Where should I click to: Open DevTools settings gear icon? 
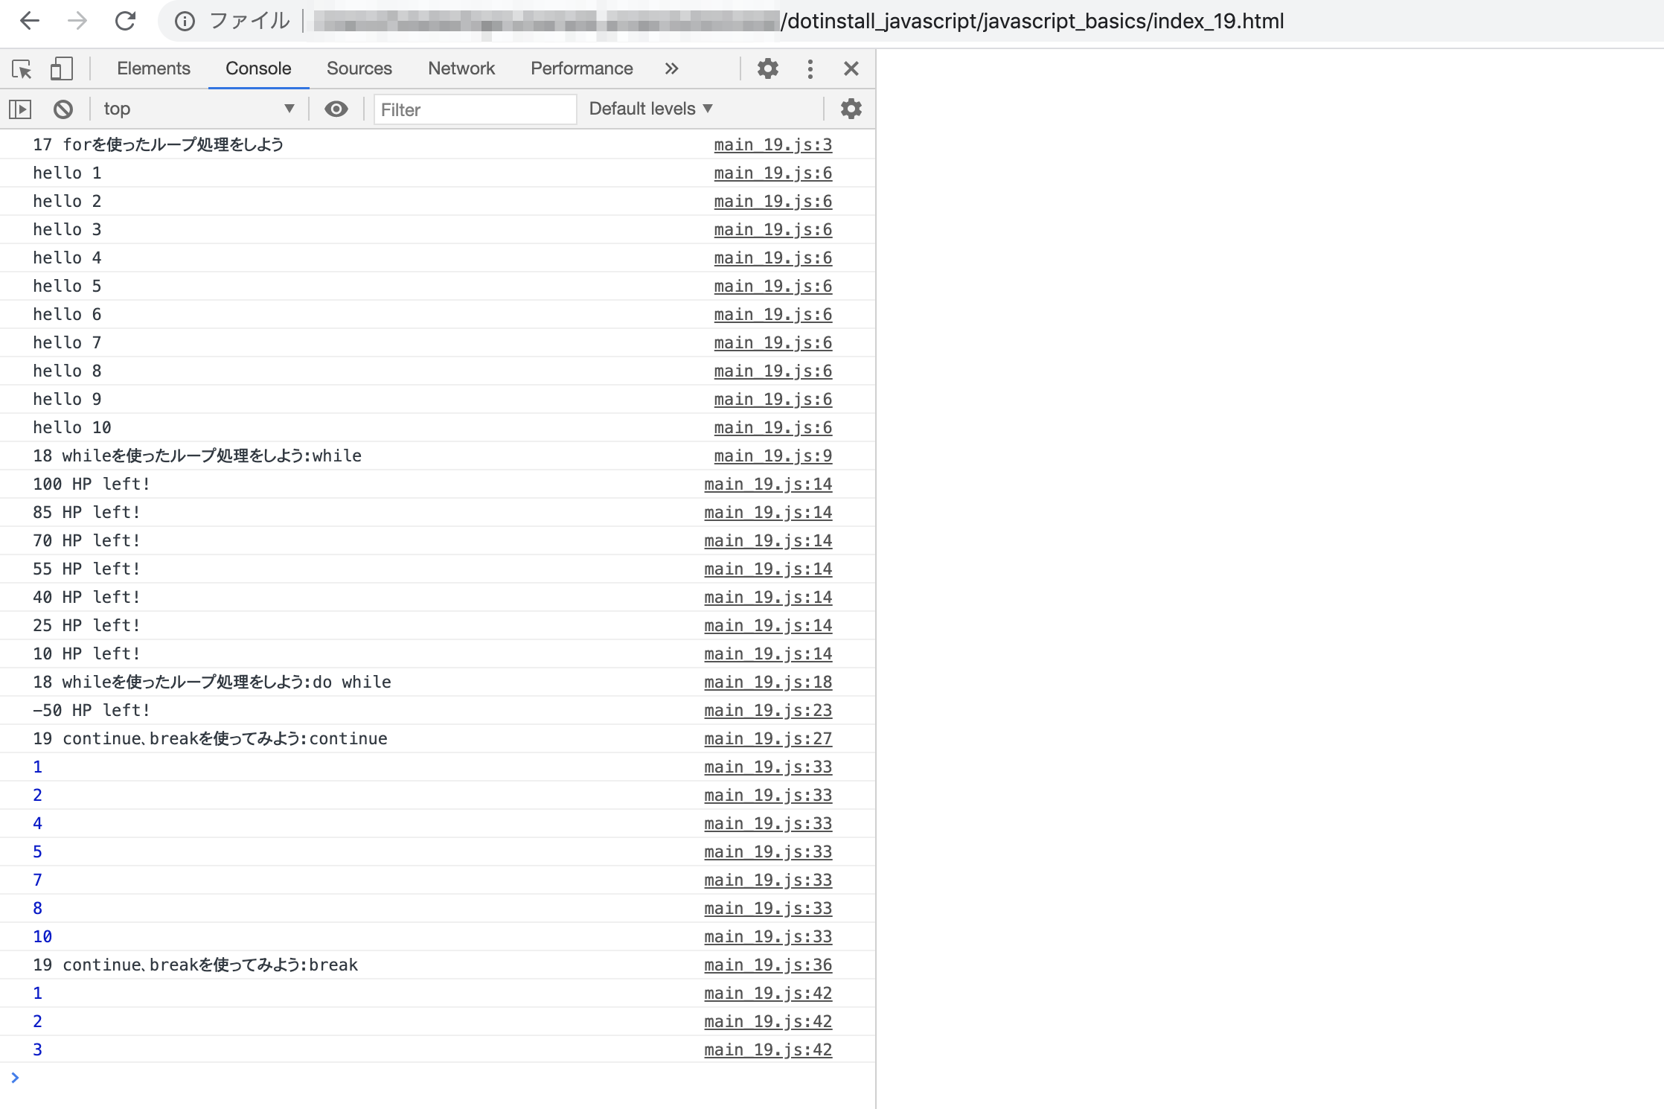coord(767,69)
